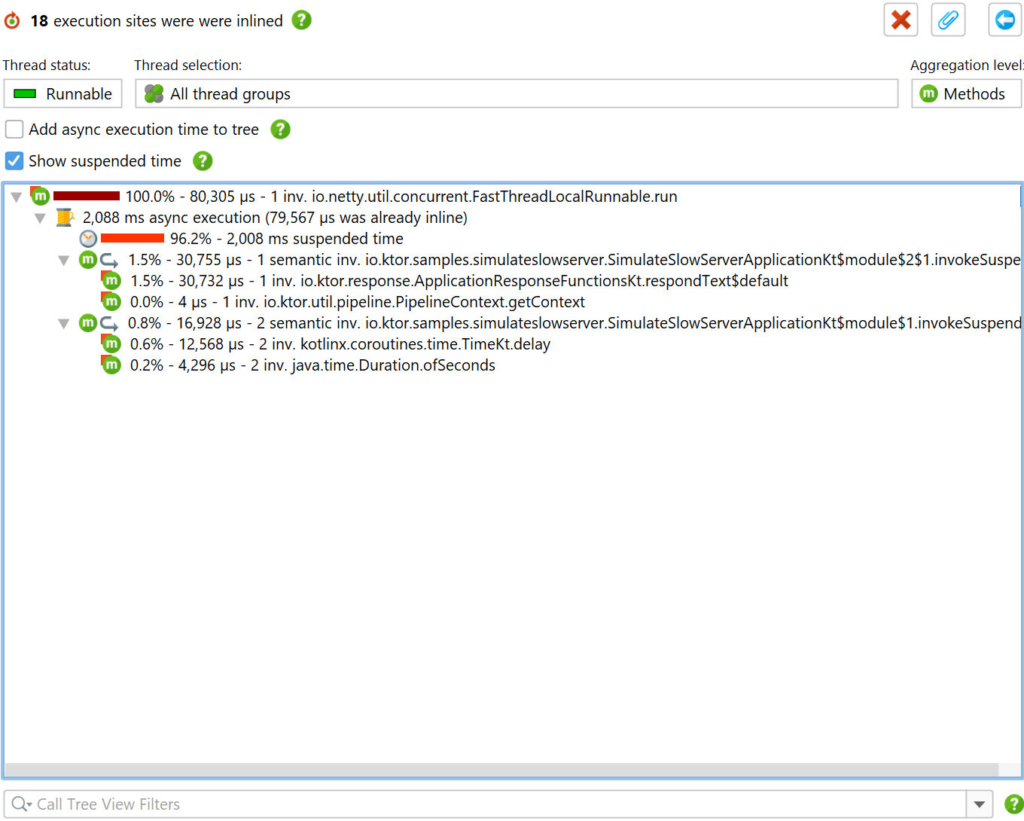Click the dark red 100% time bar
Viewport: 1024px width, 821px height.
[x=87, y=196]
